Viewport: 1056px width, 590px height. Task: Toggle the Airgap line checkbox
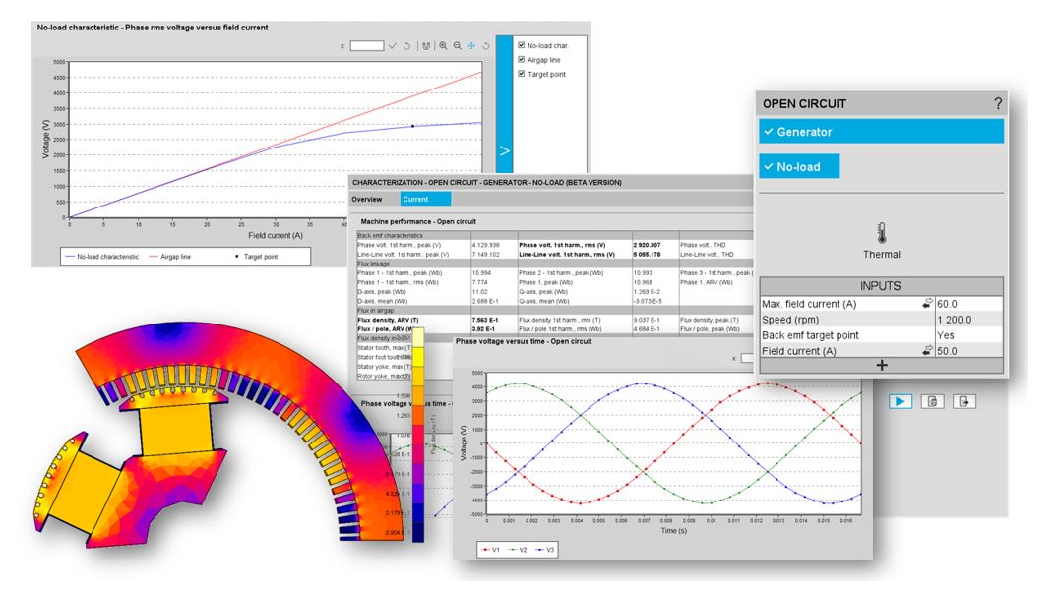point(522,59)
